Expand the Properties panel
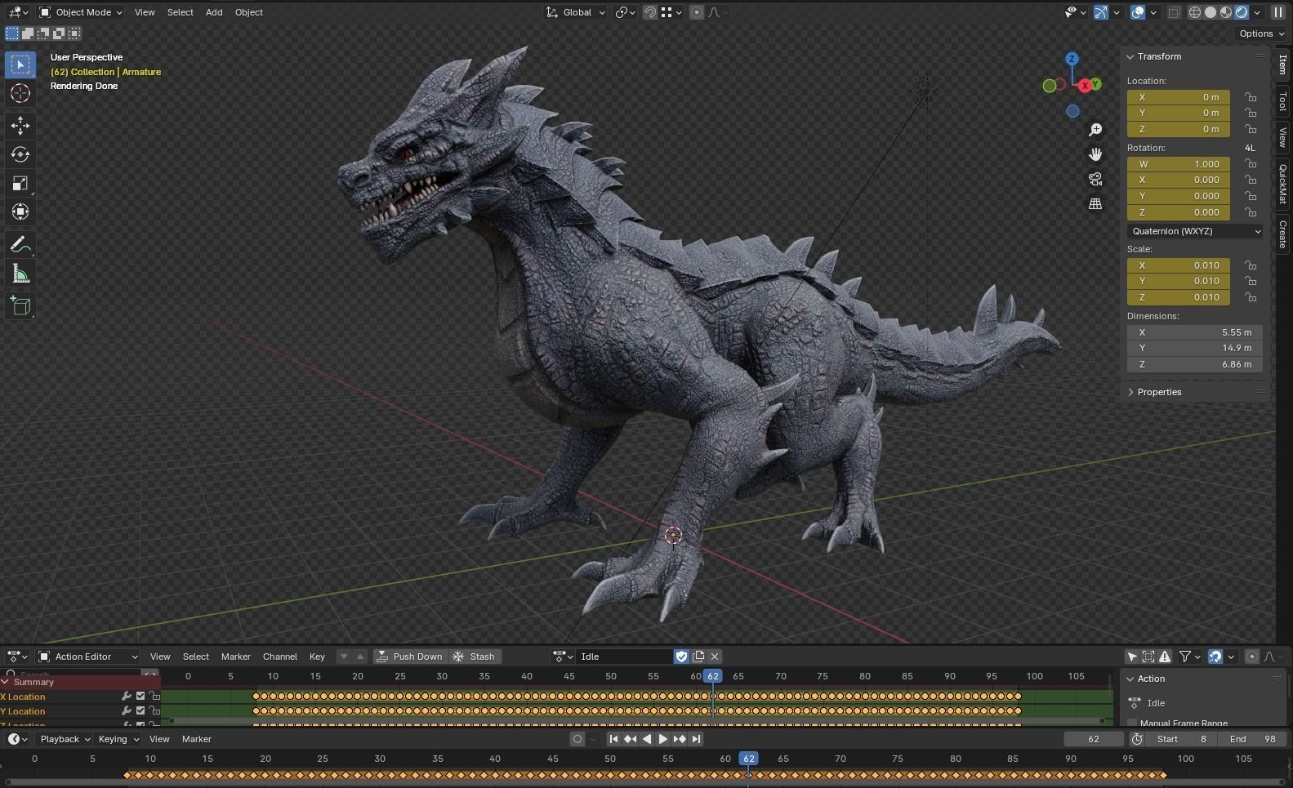1293x788 pixels. (x=1130, y=392)
